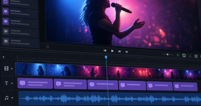The width and height of the screenshot is (201, 106).
Task: Select the fourth caption clip on the text track
Action: pos(132,86)
